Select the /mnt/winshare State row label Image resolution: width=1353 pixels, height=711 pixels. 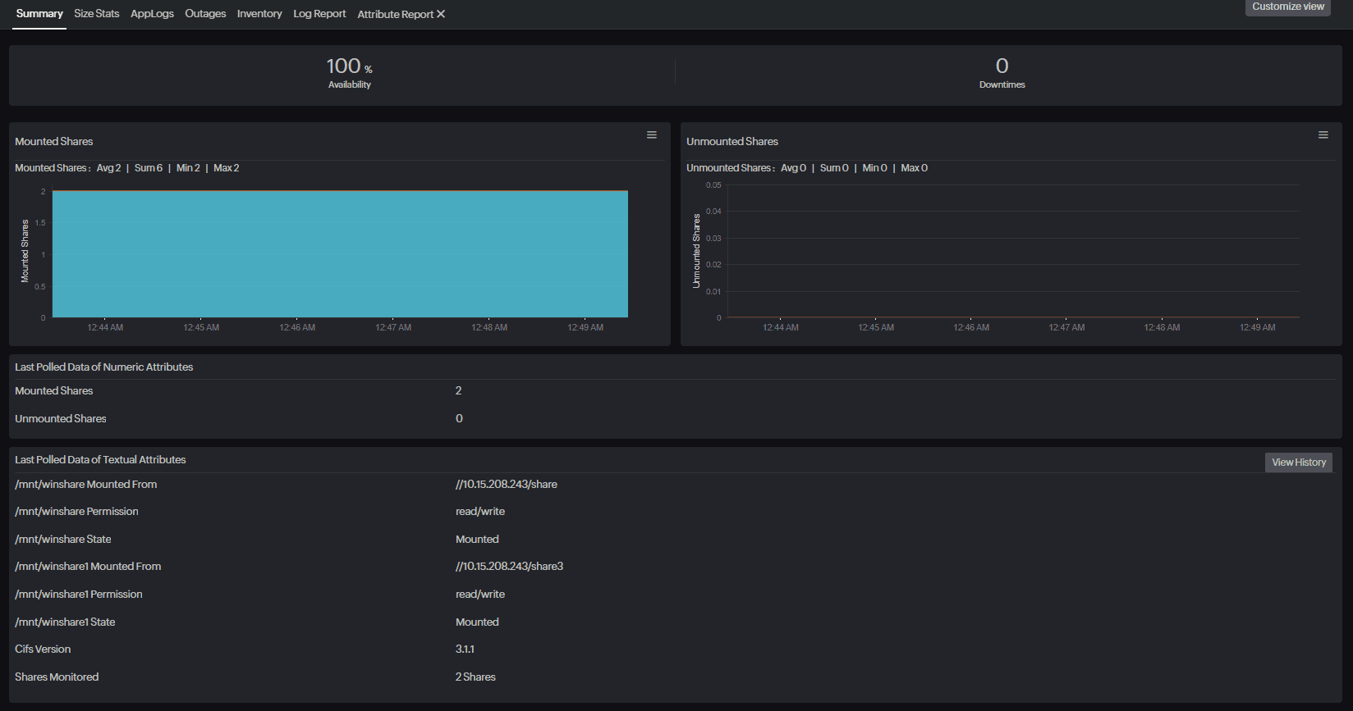tap(63, 540)
